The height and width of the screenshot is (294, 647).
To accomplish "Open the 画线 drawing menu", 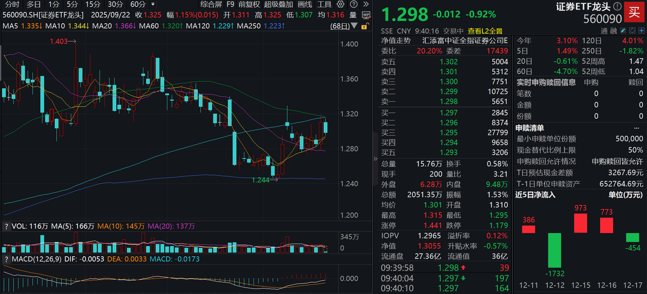I will coord(305,4).
